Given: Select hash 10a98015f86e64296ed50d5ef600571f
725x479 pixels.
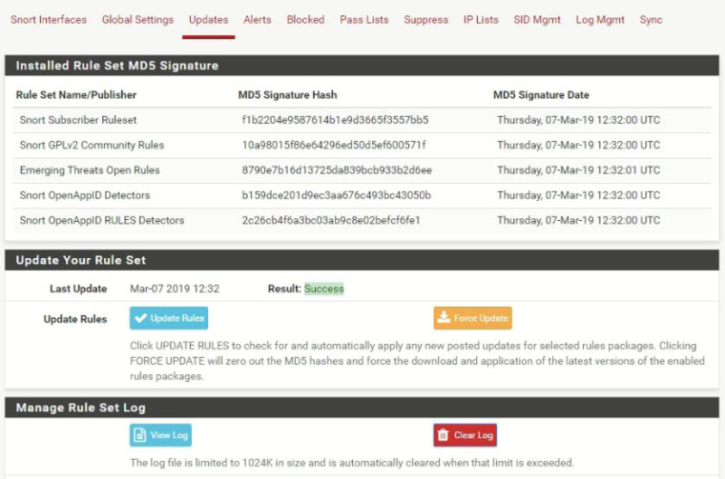Looking at the screenshot, I should click(334, 145).
